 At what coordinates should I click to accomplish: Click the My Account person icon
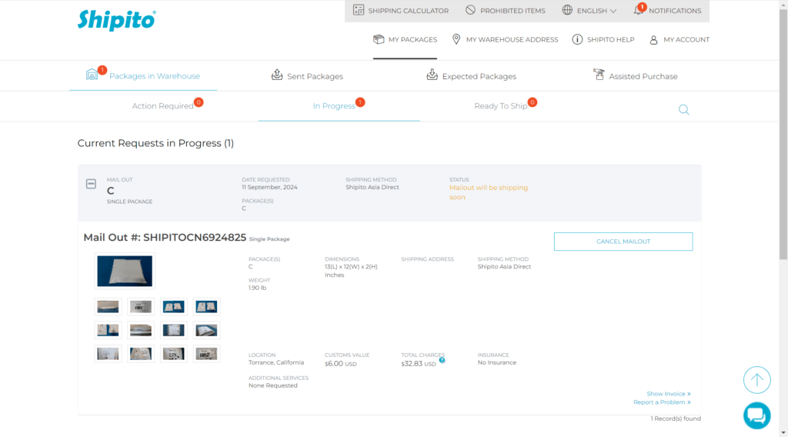(x=654, y=40)
